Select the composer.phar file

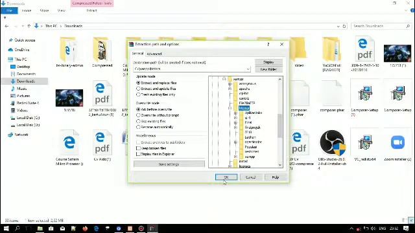tap(332, 96)
